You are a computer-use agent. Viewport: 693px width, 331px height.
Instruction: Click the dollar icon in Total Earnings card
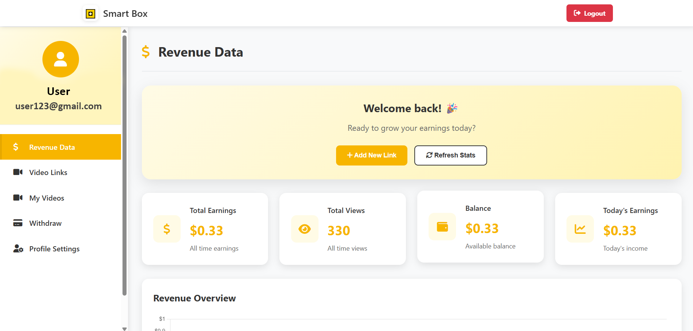coord(167,229)
